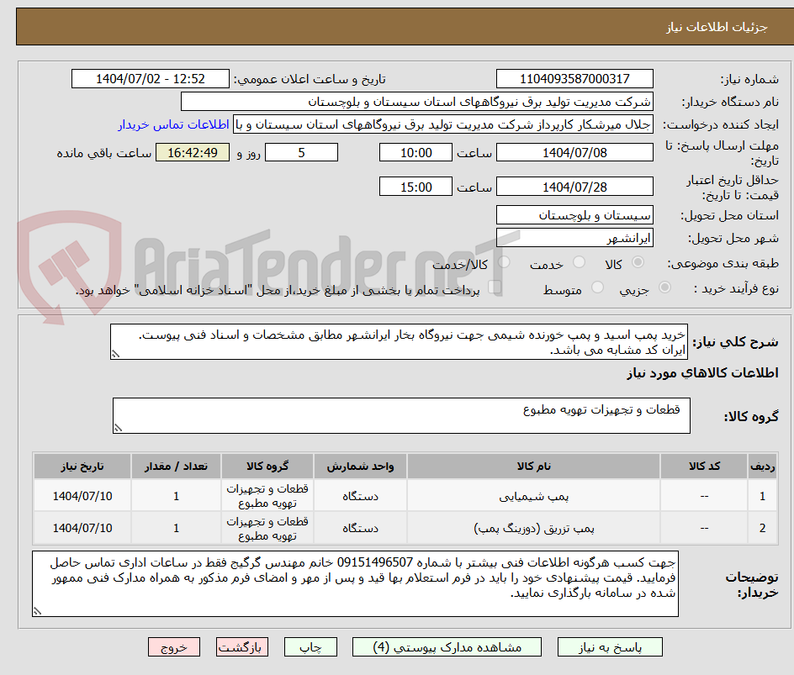This screenshot has height=675, width=794.
Task: Click the 1404/07/08 deadline date field
Action: click(x=574, y=152)
